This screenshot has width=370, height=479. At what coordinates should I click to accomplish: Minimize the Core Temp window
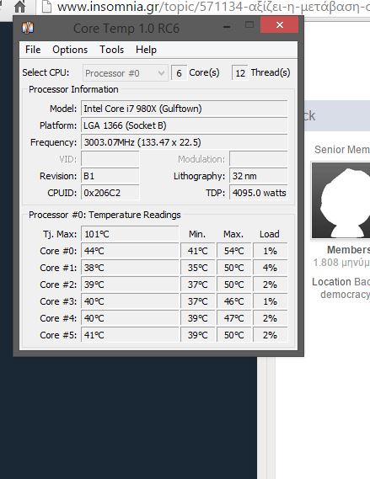(x=227, y=27)
